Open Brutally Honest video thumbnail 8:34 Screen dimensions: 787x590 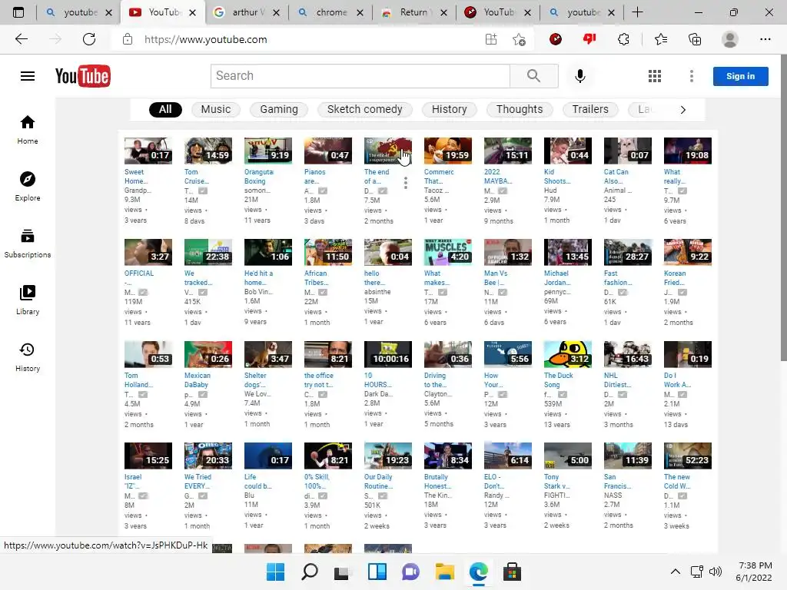pyautogui.click(x=448, y=456)
